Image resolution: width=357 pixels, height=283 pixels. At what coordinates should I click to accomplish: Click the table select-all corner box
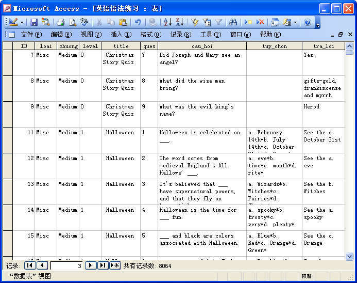(8, 46)
